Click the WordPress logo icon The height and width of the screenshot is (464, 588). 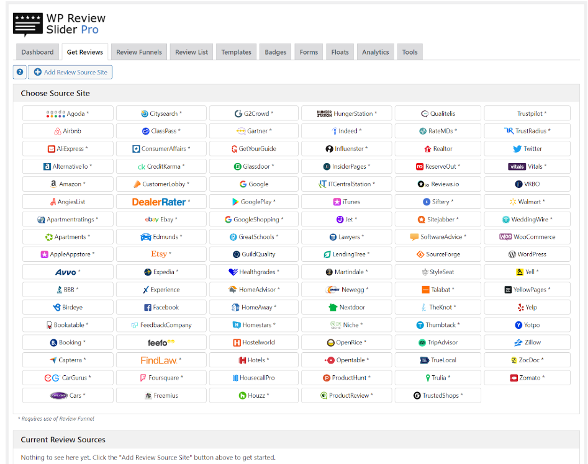click(512, 254)
